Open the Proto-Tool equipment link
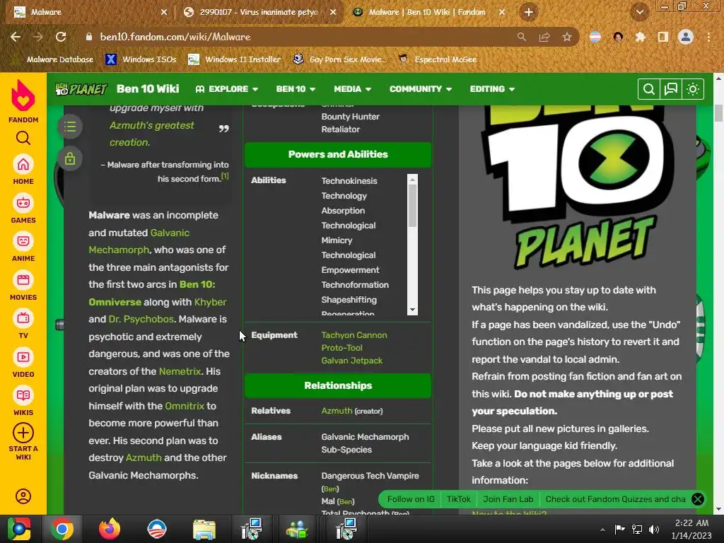 point(341,348)
